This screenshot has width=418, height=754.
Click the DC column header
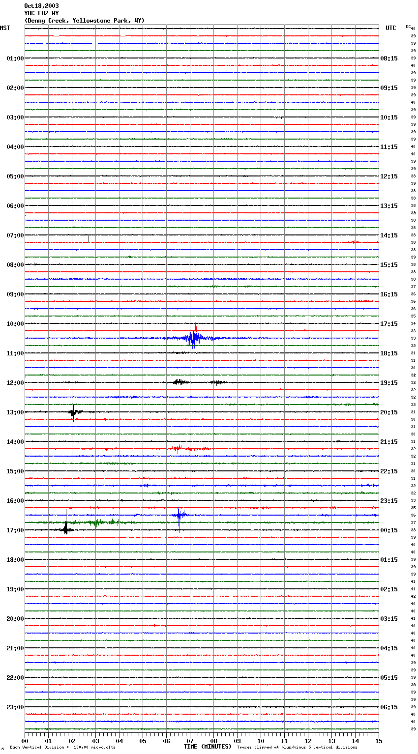(x=408, y=27)
